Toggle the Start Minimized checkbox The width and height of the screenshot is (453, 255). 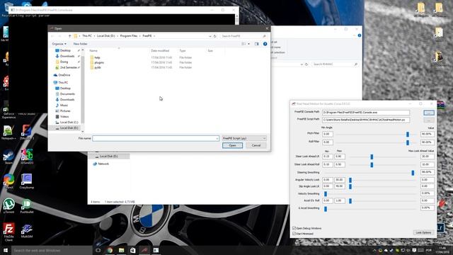[x=294, y=234]
